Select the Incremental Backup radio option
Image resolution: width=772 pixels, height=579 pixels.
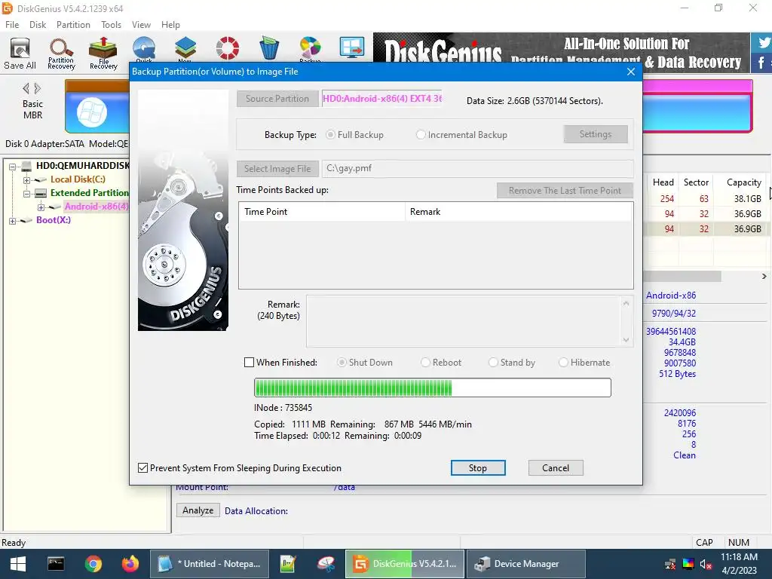pos(421,134)
